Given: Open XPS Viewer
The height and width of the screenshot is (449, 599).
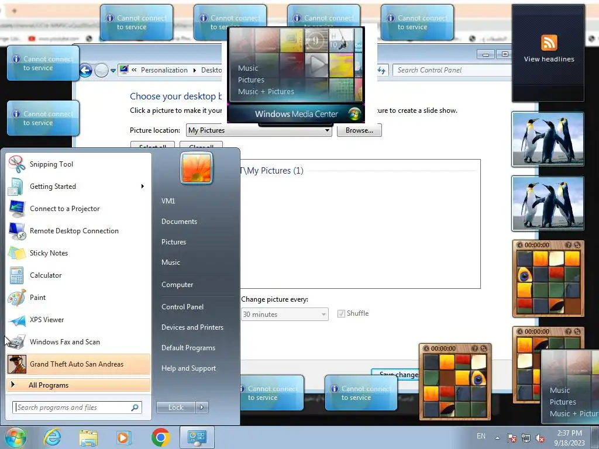Looking at the screenshot, I should (78, 320).
